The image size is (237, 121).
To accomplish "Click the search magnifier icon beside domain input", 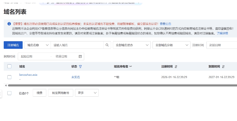I will [x=107, y=45].
